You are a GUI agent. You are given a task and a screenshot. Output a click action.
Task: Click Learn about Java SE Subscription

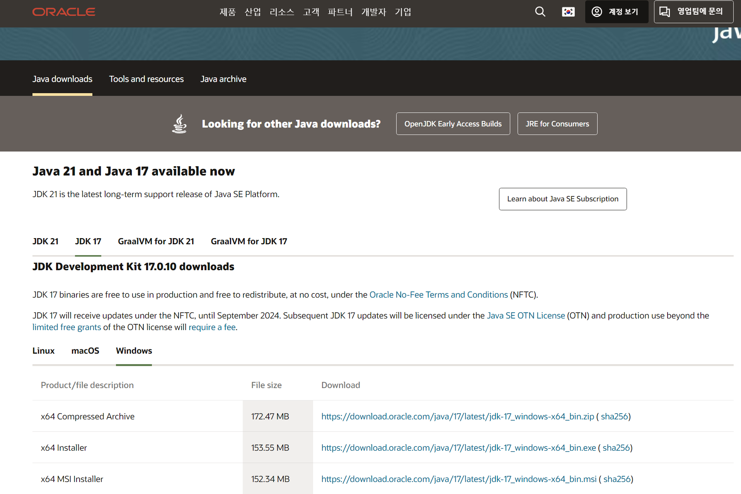click(x=563, y=199)
